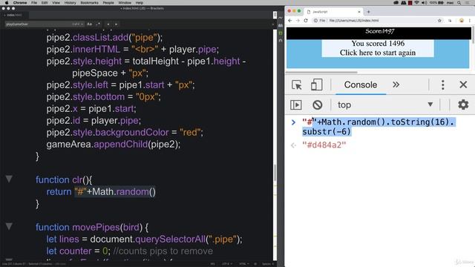
Task: Select the element inspector arrow in DevTools
Action: pos(297,85)
